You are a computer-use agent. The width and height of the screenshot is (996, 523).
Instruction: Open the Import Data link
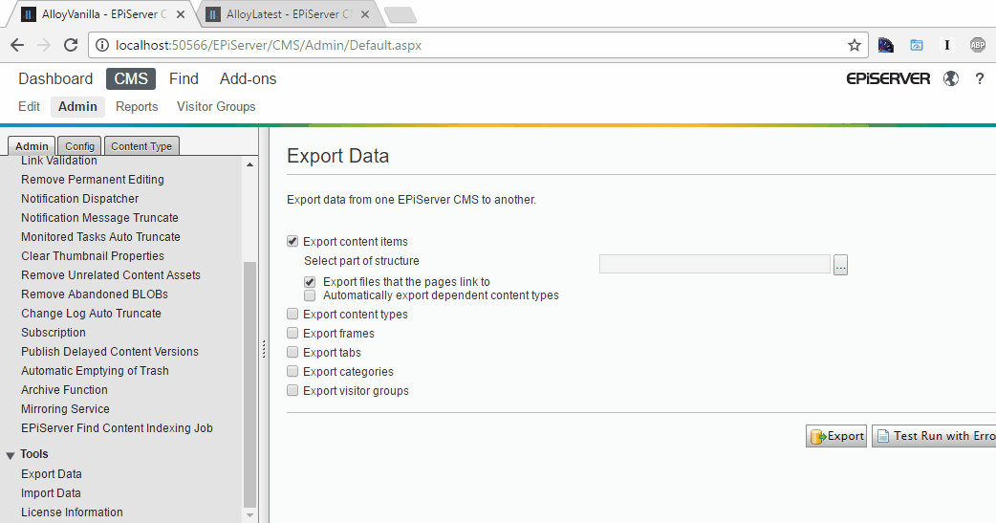coord(51,493)
